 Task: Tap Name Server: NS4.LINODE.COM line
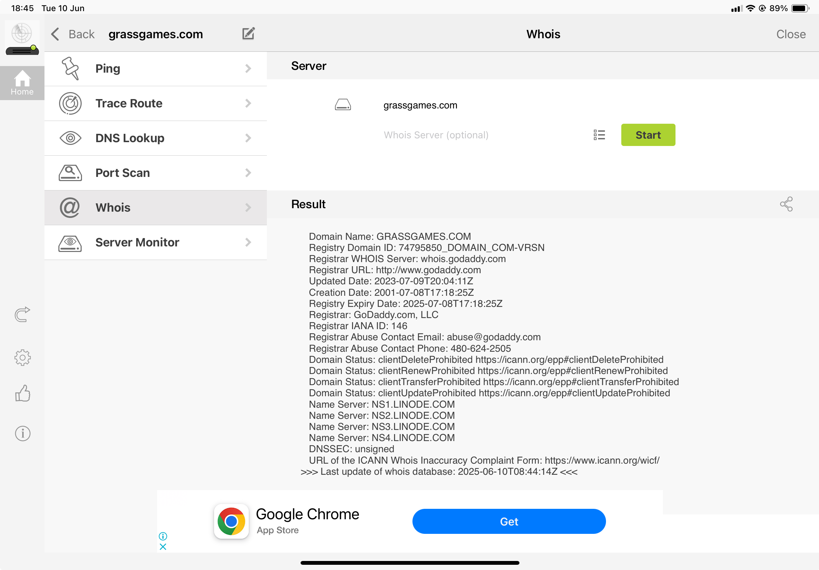pos(382,438)
